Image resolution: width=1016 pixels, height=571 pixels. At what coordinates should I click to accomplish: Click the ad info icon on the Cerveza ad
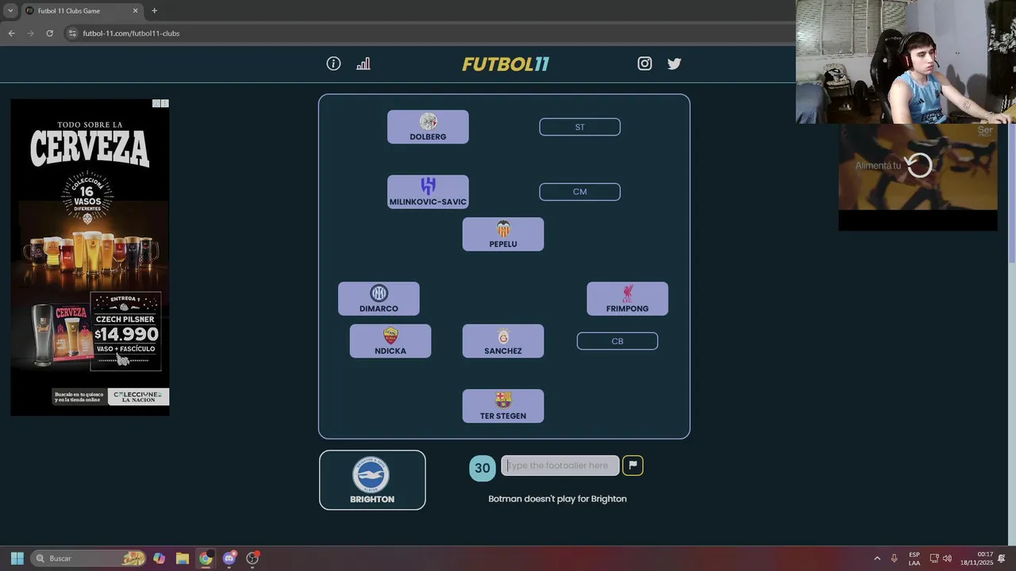tap(156, 104)
